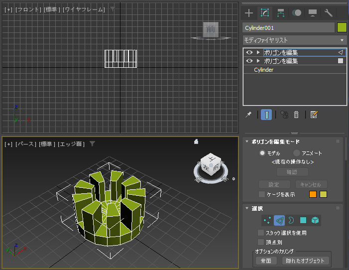Click the Cylinder001 object name field
The height and width of the screenshot is (270, 349).
click(288, 28)
